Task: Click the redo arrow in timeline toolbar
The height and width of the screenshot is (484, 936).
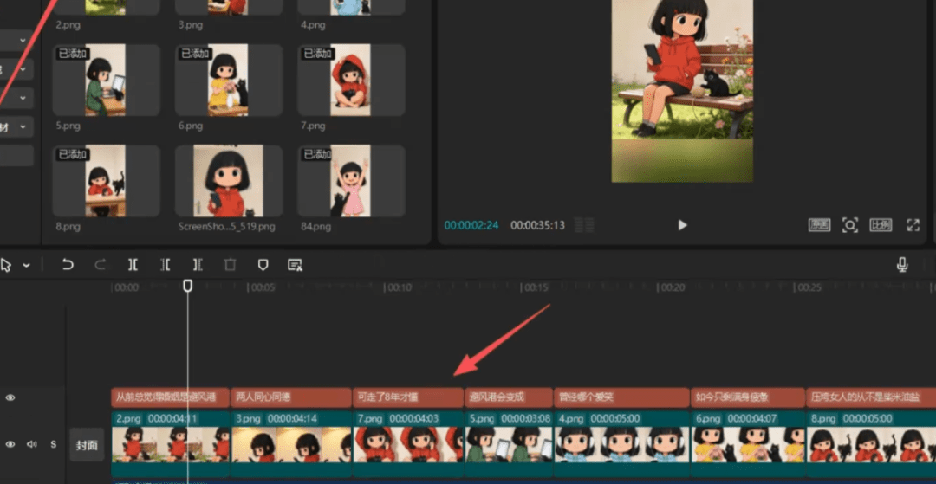Action: [100, 265]
